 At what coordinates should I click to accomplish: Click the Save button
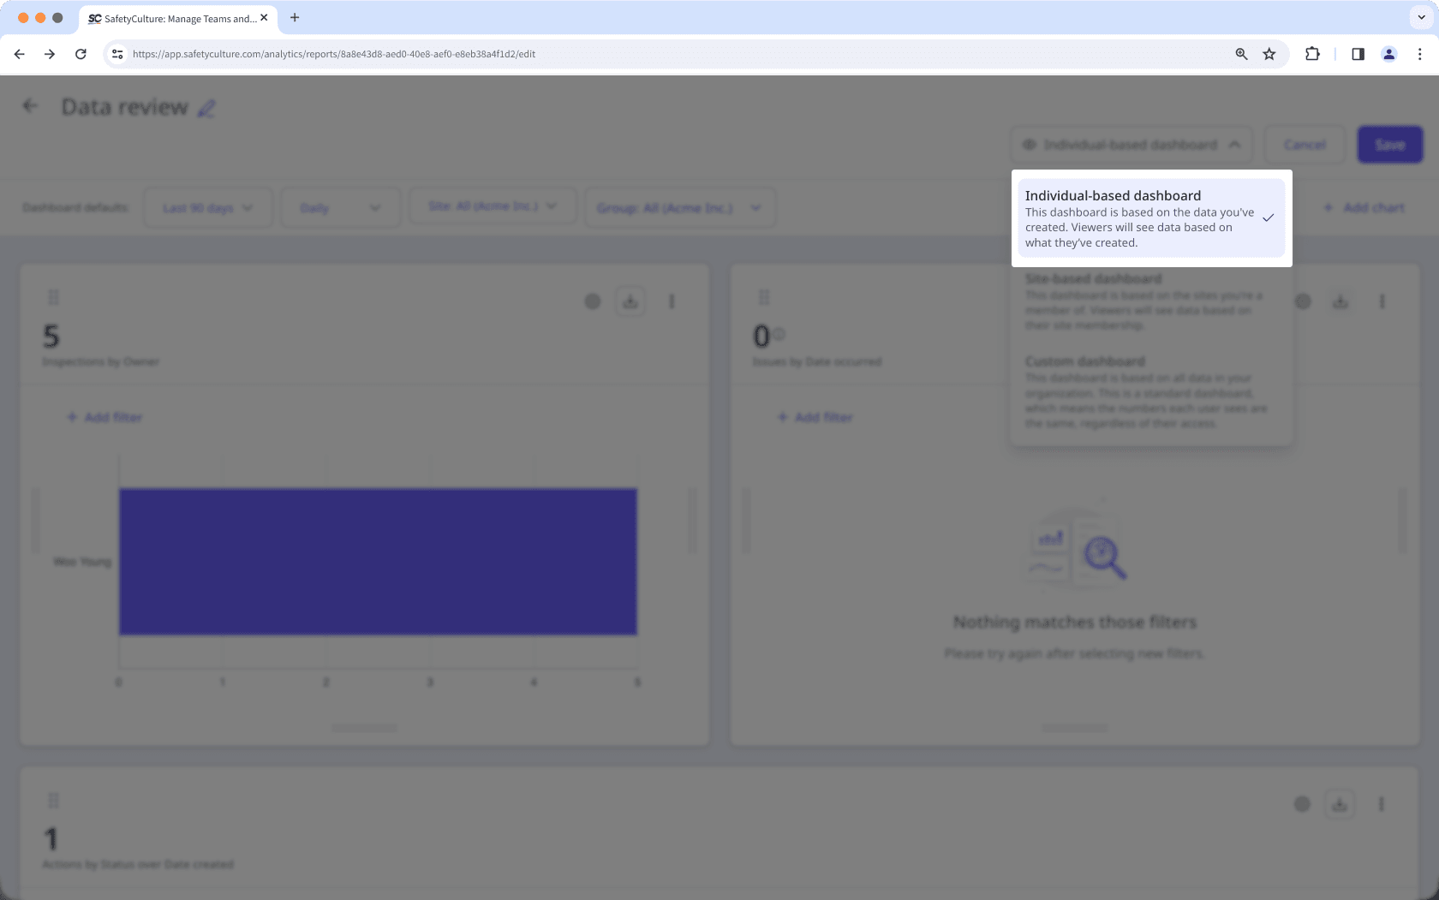click(x=1389, y=145)
